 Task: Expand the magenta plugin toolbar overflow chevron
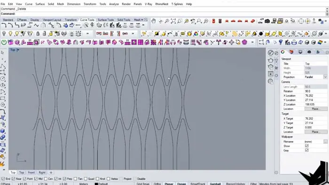click(x=252, y=42)
